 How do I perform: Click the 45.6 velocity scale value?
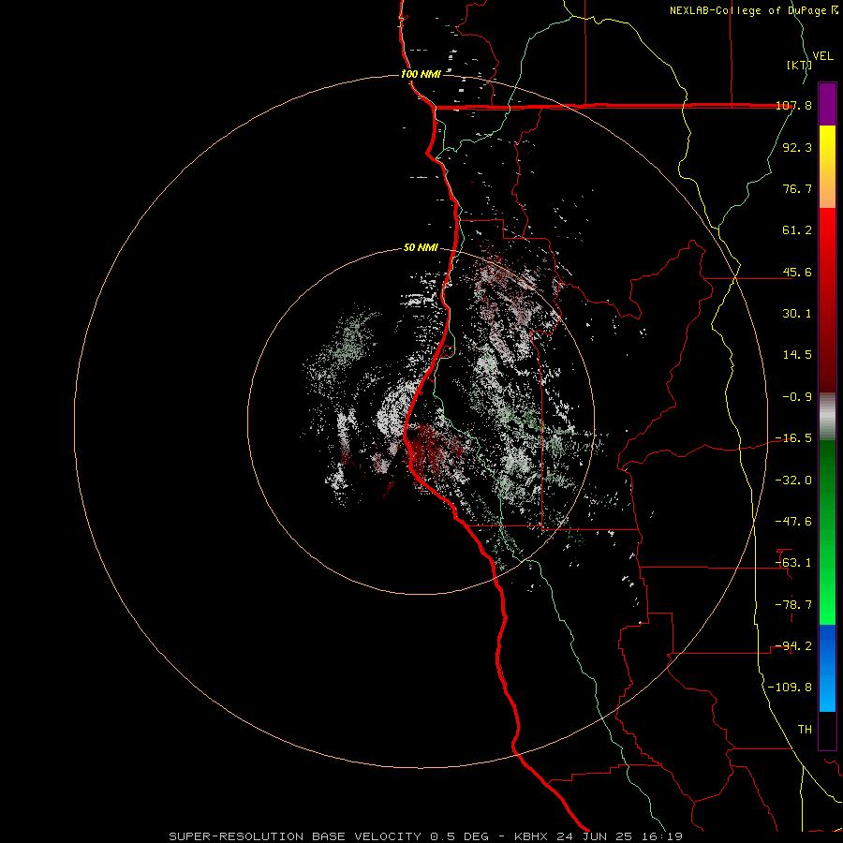tap(797, 272)
